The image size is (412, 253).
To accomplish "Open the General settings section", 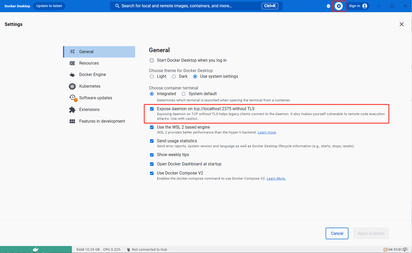I will [x=99, y=52].
